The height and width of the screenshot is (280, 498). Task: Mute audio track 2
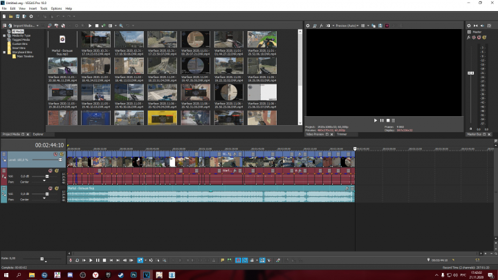click(x=50, y=171)
